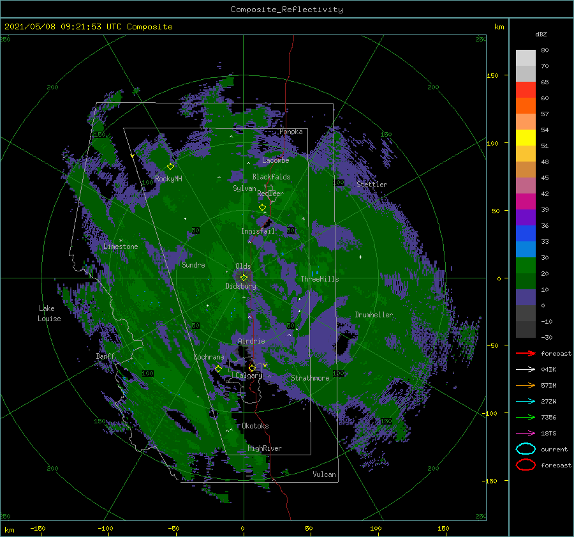Click the yellow diamond marker below RedDeer
574x537 pixels.
click(x=263, y=207)
